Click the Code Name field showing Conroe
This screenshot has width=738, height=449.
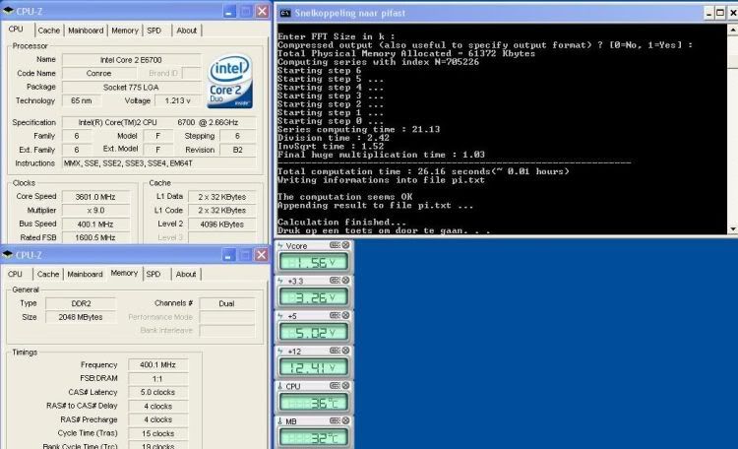click(98, 74)
